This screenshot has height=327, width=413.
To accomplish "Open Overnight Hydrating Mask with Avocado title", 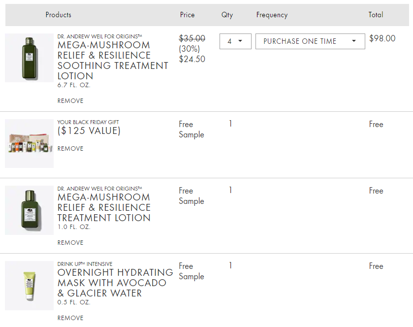I will point(115,283).
